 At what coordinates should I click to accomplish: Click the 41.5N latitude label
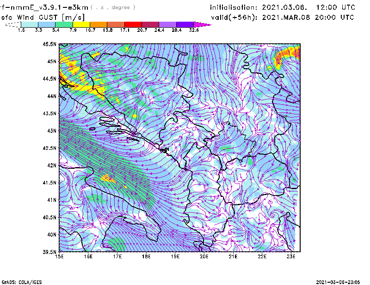click(49, 183)
